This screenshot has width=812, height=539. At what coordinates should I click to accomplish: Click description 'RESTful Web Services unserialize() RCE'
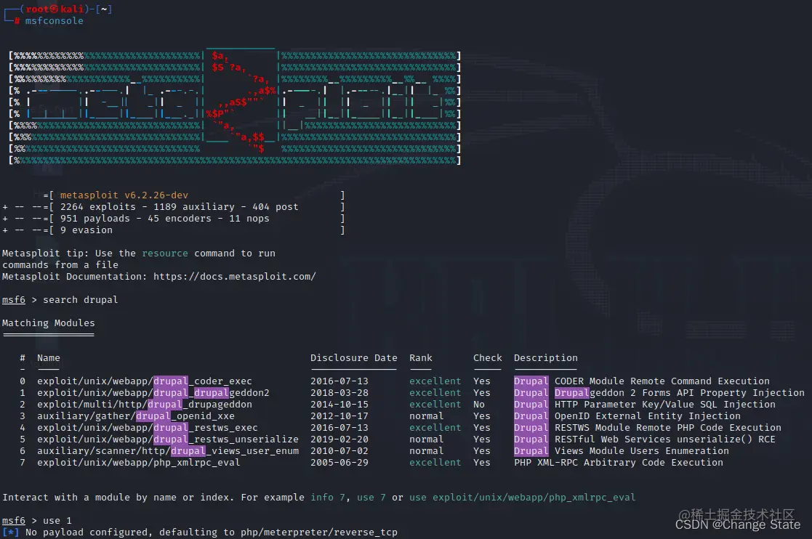pyautogui.click(x=665, y=439)
